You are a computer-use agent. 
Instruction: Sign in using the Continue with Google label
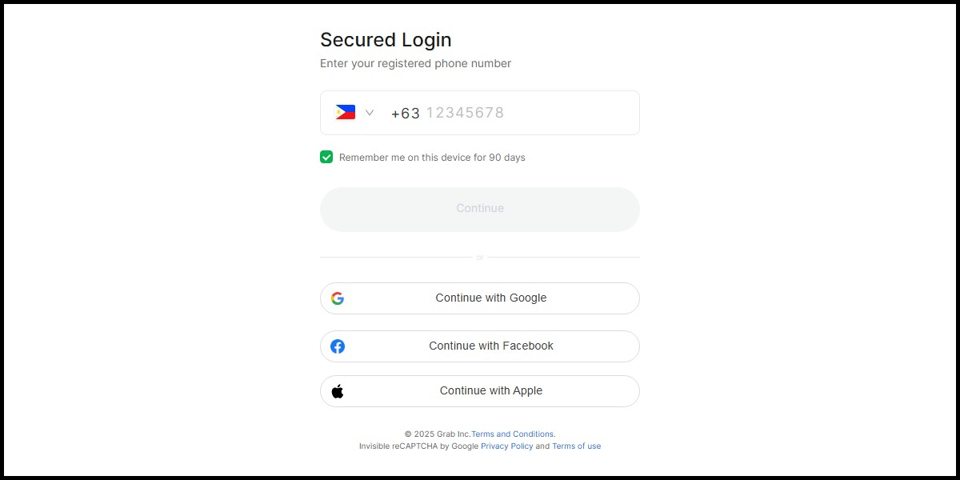[x=491, y=298]
